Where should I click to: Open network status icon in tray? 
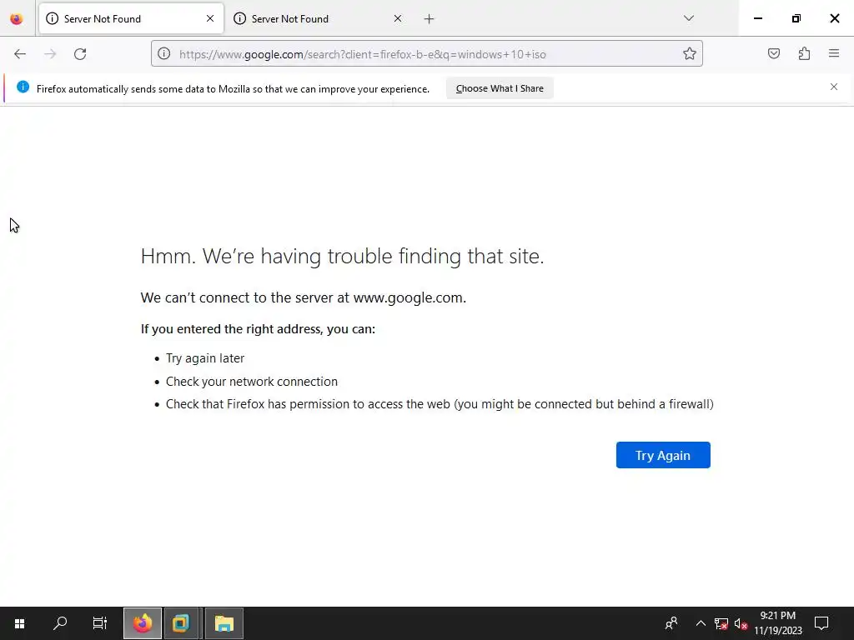click(x=721, y=623)
